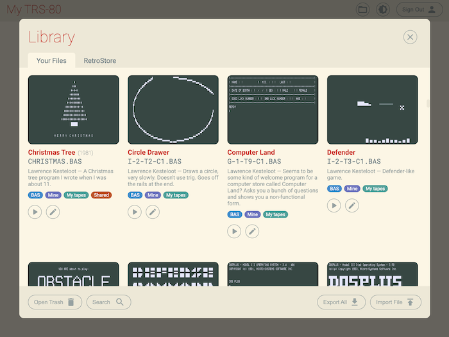Click the BAS tag under Christmas Tree
This screenshot has height=337, width=449.
35,195
